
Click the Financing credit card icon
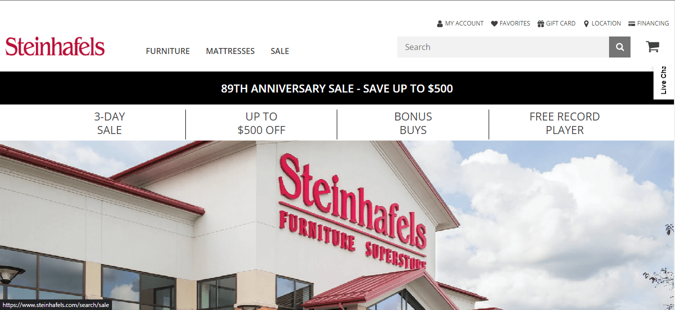[x=632, y=23]
